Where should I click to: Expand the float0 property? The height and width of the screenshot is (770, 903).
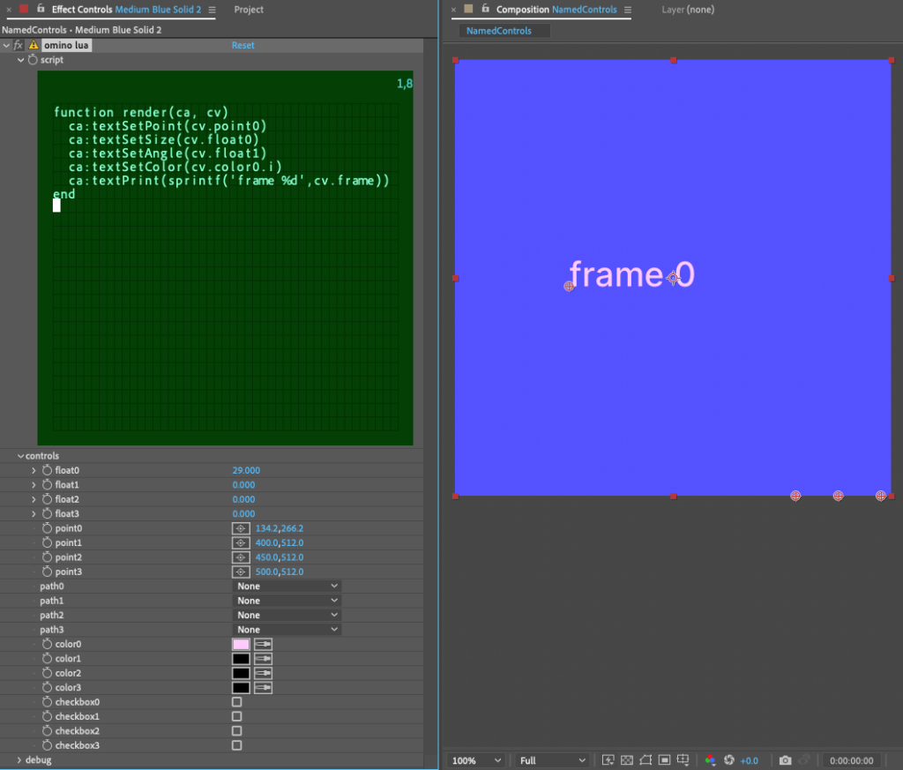click(x=34, y=470)
